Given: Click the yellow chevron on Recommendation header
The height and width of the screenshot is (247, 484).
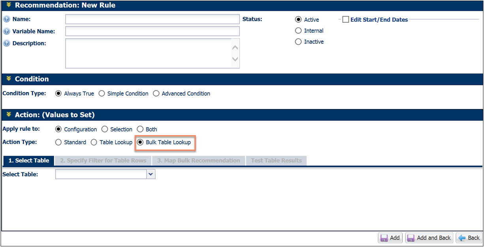Looking at the screenshot, I should [x=9, y=6].
